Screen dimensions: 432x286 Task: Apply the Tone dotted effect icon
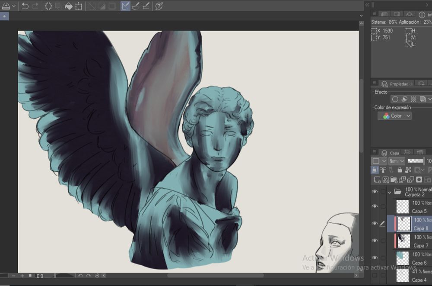(413, 99)
